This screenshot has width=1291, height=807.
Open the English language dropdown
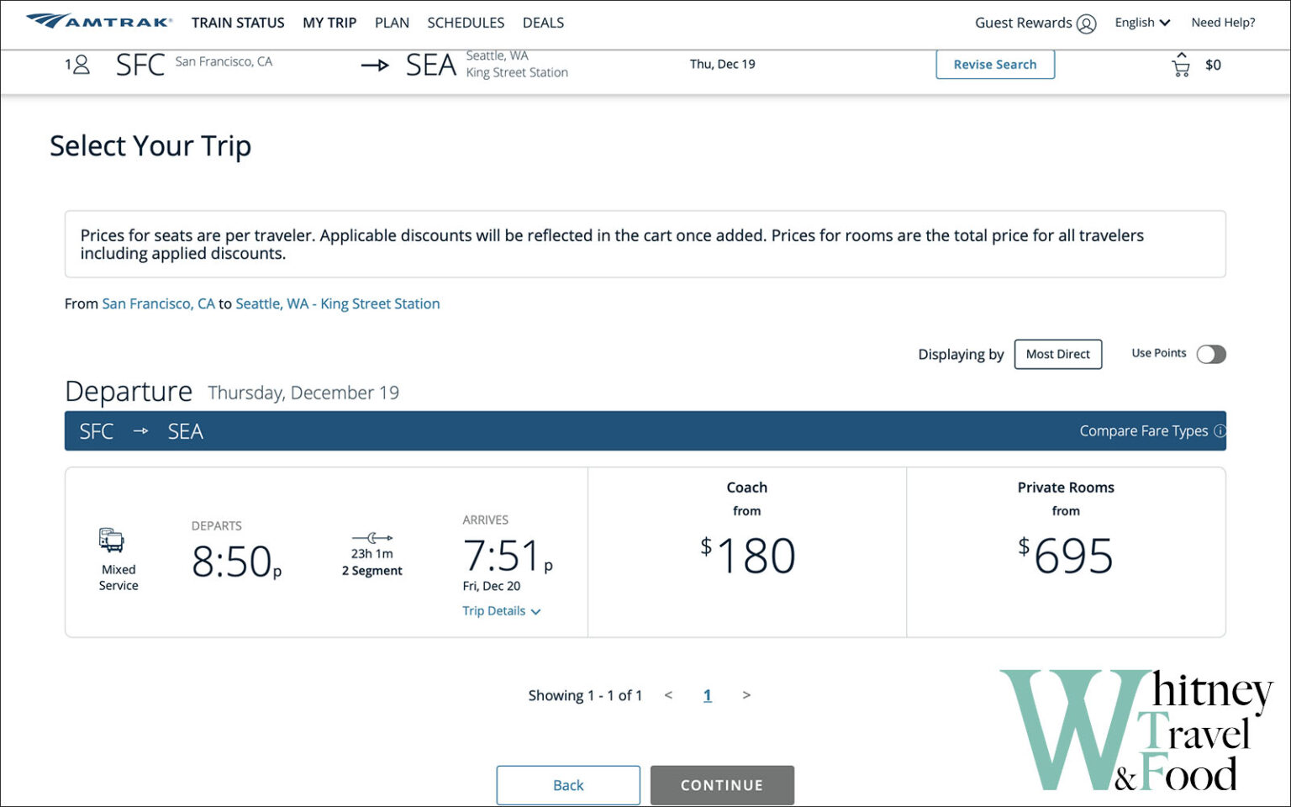(x=1142, y=23)
